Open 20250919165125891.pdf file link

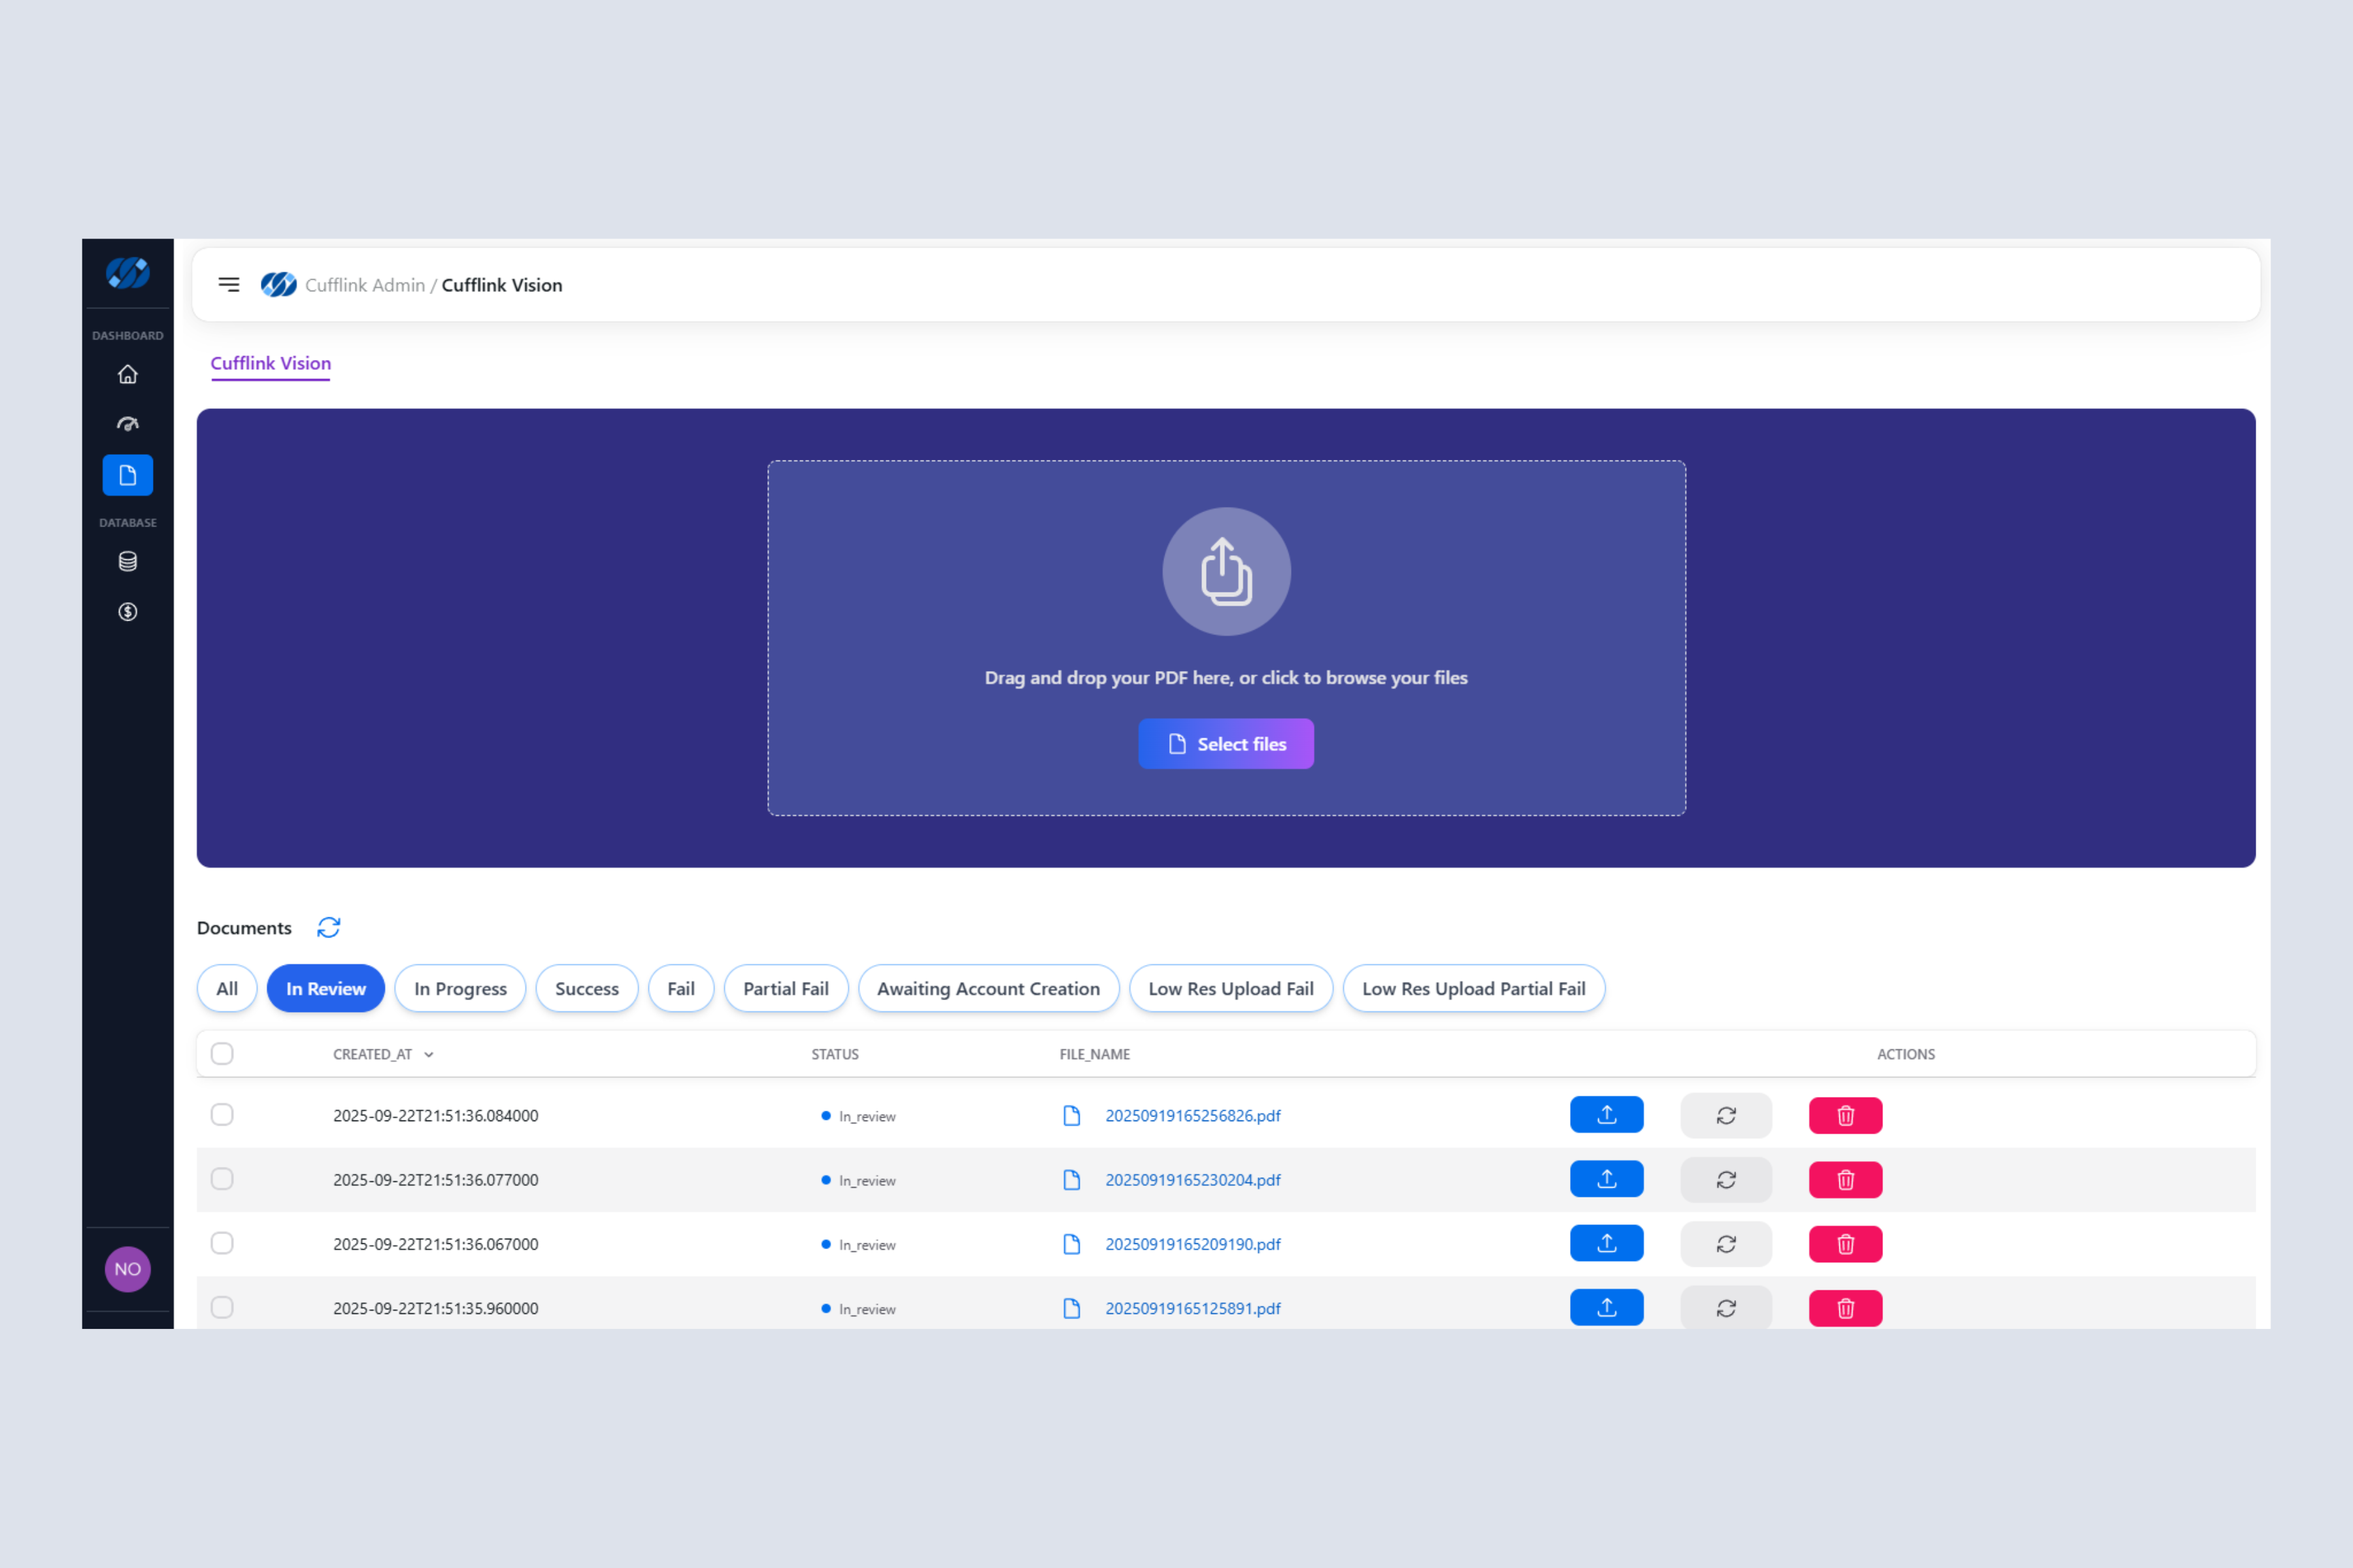[x=1192, y=1308]
